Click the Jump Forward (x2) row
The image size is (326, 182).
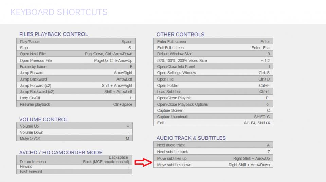(76, 86)
